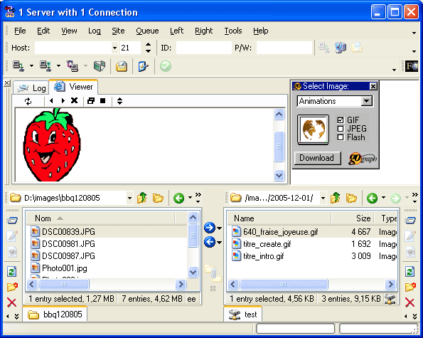Select the Viewer tab

coord(73,87)
